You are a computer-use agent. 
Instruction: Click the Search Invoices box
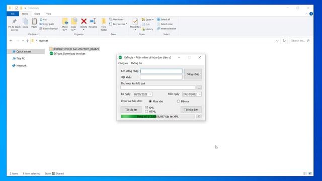(300, 41)
